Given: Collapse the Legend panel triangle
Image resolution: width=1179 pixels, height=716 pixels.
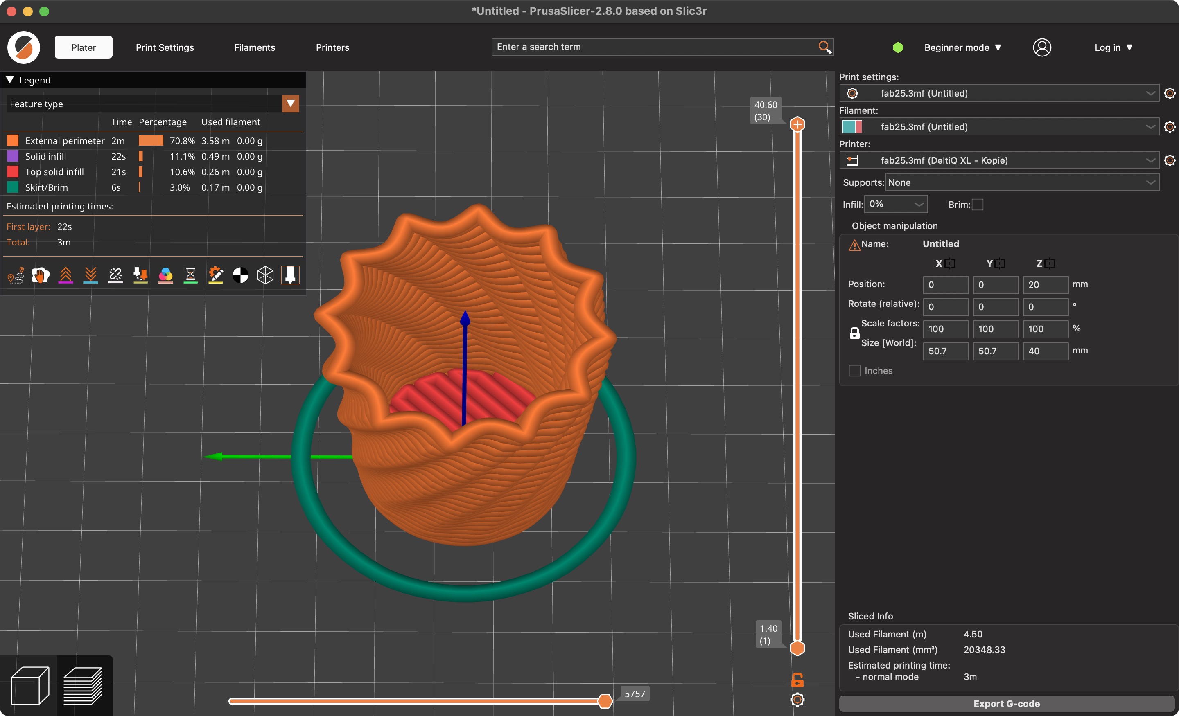Looking at the screenshot, I should click(9, 80).
